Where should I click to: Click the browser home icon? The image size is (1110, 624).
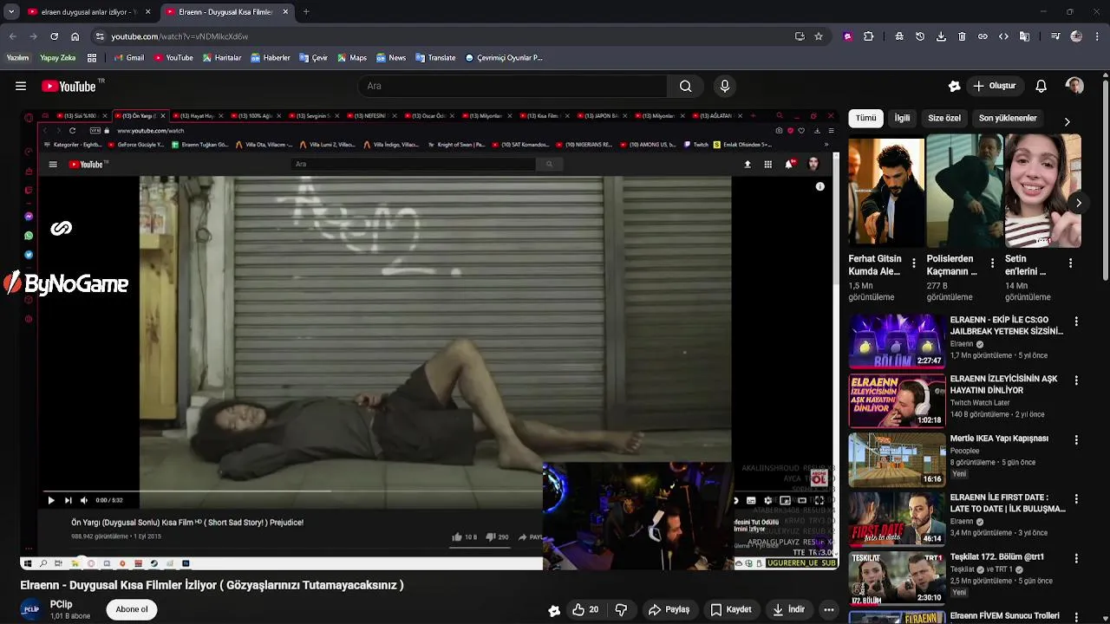coord(75,36)
